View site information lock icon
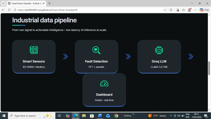 pyautogui.click(x=15, y=10)
